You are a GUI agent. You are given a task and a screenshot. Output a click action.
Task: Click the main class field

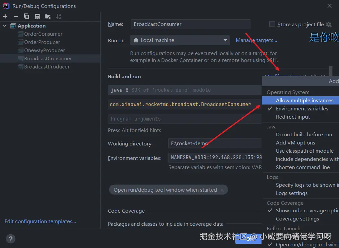click(x=185, y=105)
